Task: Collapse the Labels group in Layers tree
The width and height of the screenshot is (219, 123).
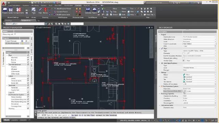Action: [x=7, y=76]
